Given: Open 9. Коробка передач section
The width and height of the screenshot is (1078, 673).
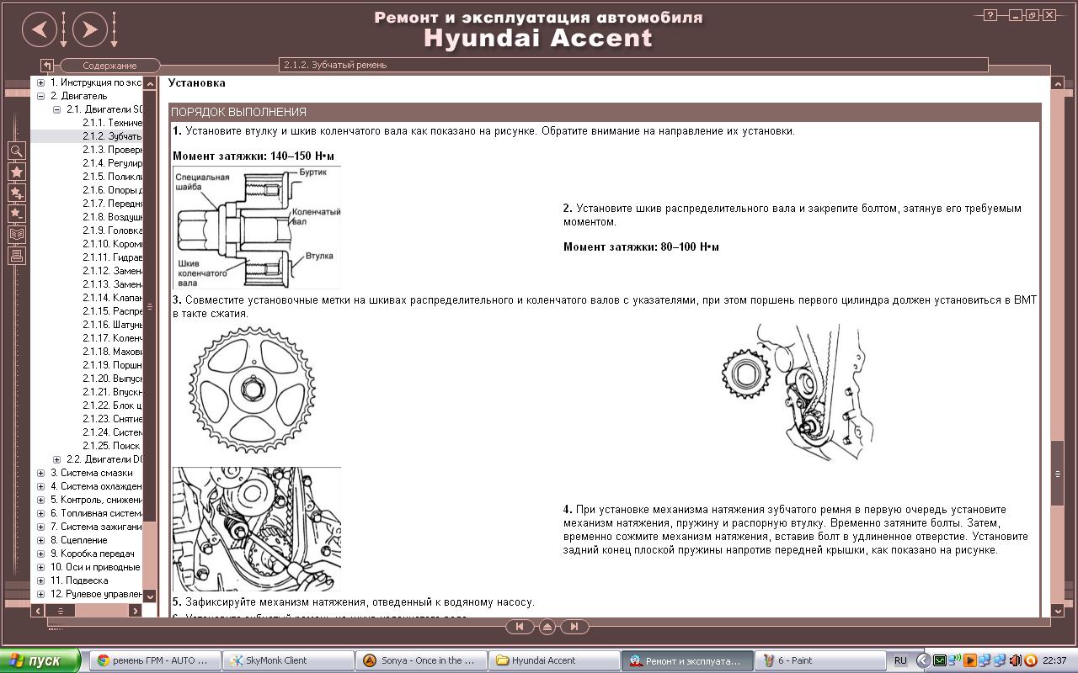Looking at the screenshot, I should pos(92,554).
